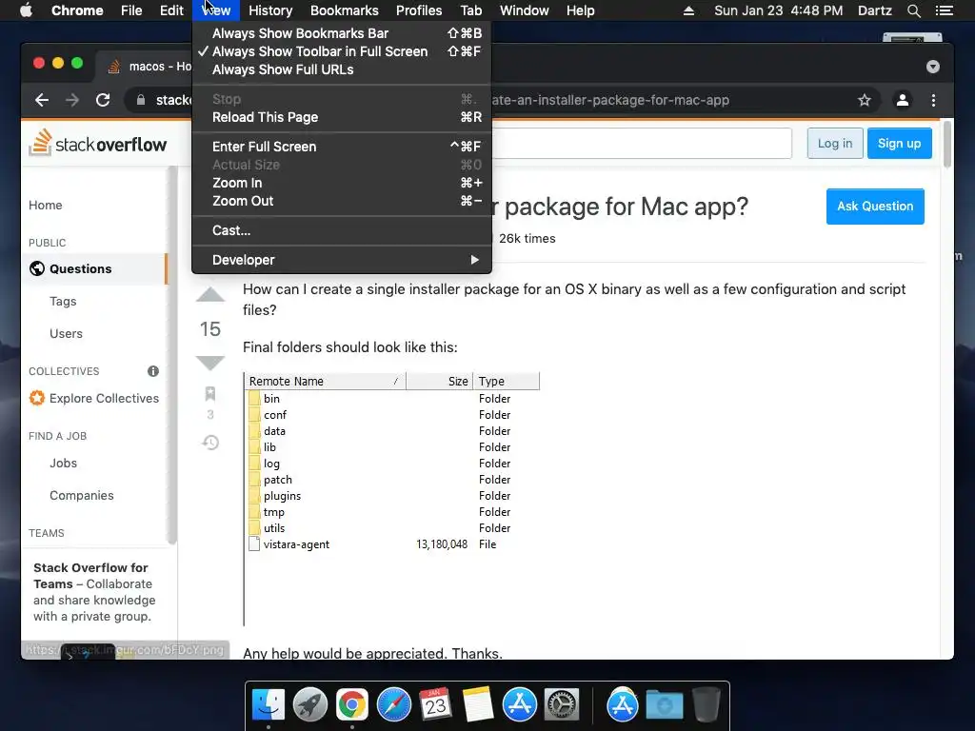
Task: Choose Zoom Out from View menu
Action: point(342,201)
